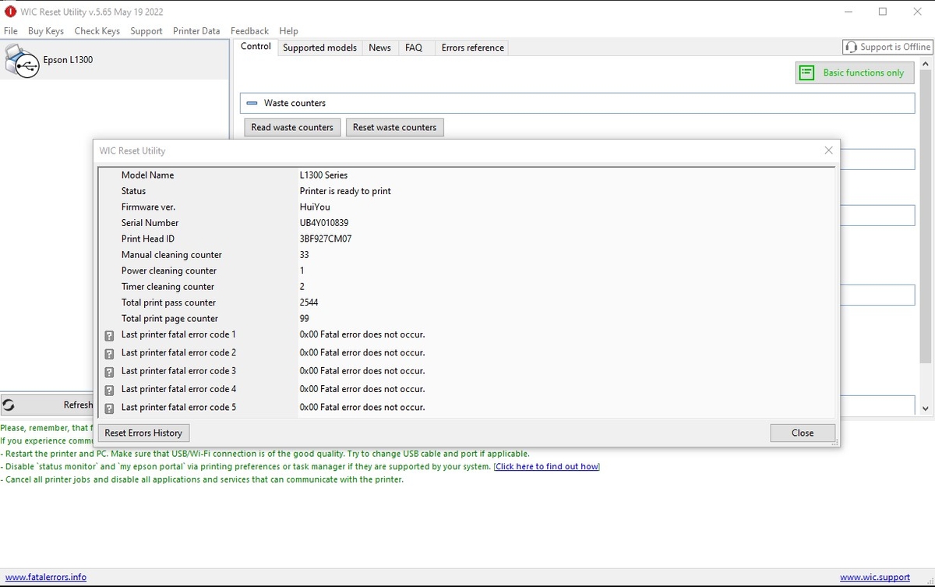Click the dialog's Close button
The image size is (935, 587).
(803, 433)
